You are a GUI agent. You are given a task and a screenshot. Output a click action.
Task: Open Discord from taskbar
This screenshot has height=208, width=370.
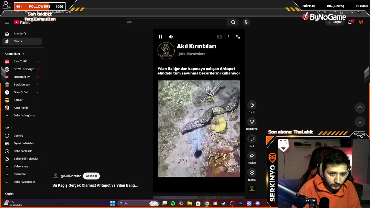click(258, 203)
